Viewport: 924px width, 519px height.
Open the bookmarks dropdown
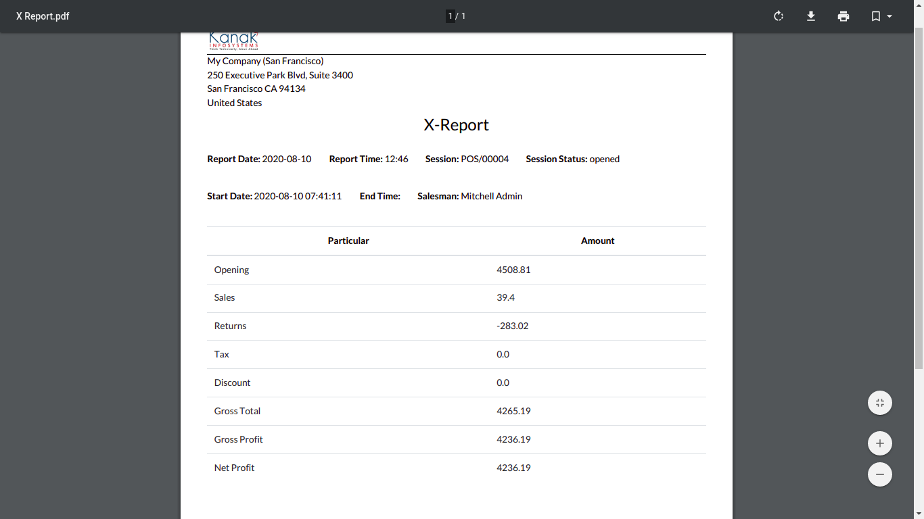[x=881, y=16]
